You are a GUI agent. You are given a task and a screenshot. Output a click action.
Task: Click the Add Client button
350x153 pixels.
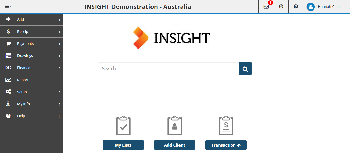(175, 145)
